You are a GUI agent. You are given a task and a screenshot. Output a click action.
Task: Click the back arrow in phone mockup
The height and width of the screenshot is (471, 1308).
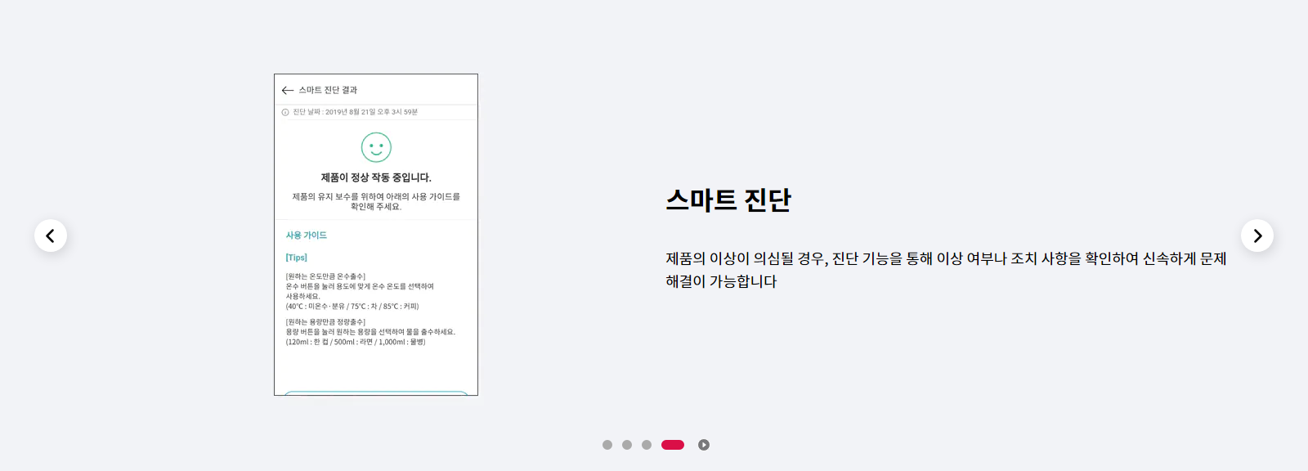(x=288, y=90)
